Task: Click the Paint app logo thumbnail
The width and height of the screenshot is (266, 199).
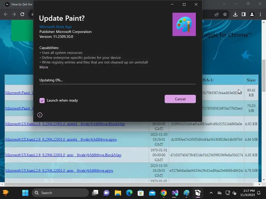Action: [184, 24]
